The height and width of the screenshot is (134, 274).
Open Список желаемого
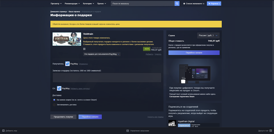[194, 4]
